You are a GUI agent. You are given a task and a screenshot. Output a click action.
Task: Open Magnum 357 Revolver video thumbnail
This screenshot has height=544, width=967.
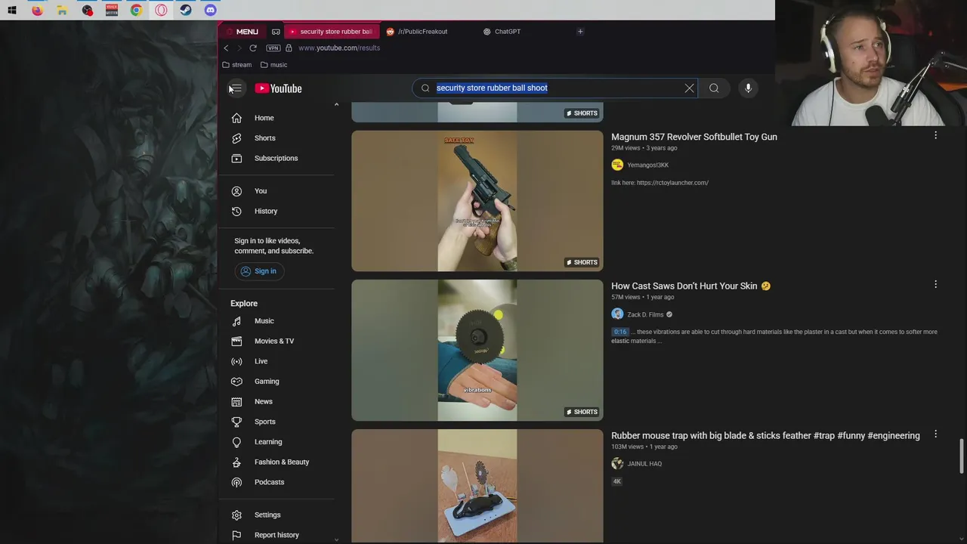pos(477,201)
